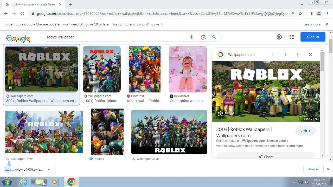Open preview panel three-dot options
333x187 pixels.
[298, 55]
